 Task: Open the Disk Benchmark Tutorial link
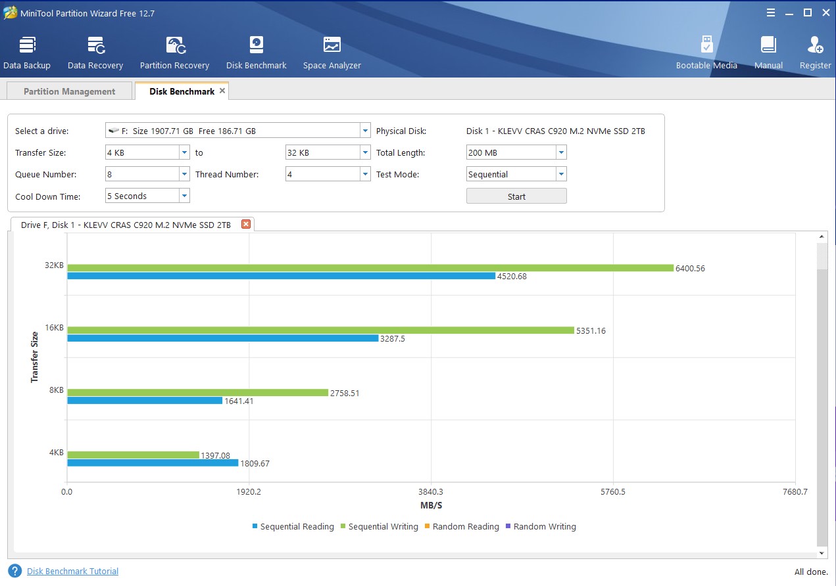click(72, 571)
